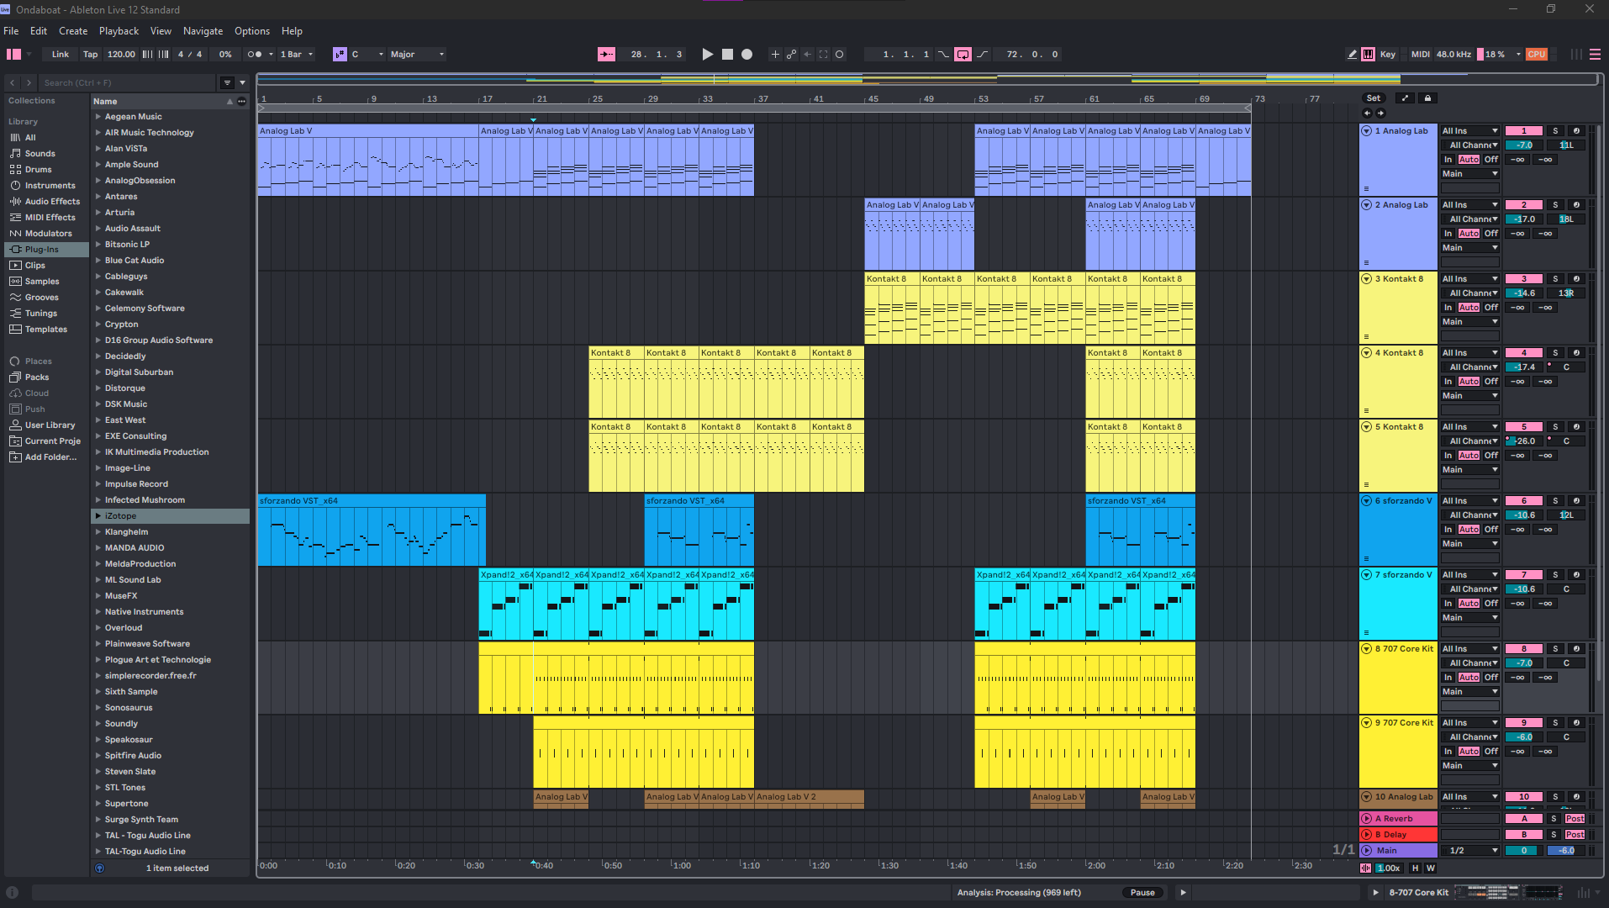
Task: Start playback with the Play button
Action: (707, 54)
